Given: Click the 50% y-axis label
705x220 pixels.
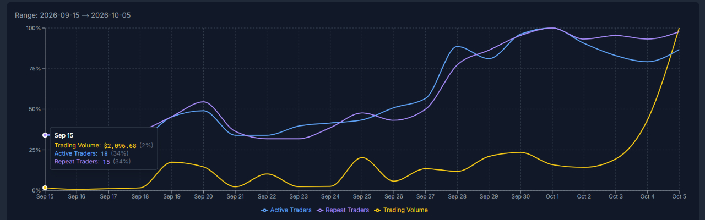Looking at the screenshot, I should 35,109.
